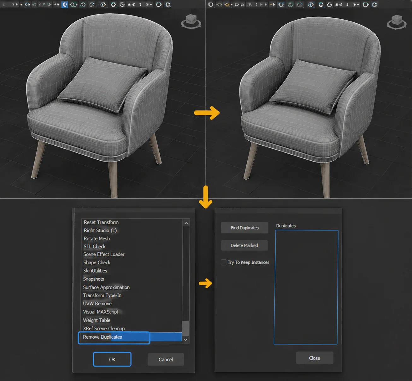Image resolution: width=412 pixels, height=381 pixels.
Task: Confirm with the OK button
Action: point(112,359)
